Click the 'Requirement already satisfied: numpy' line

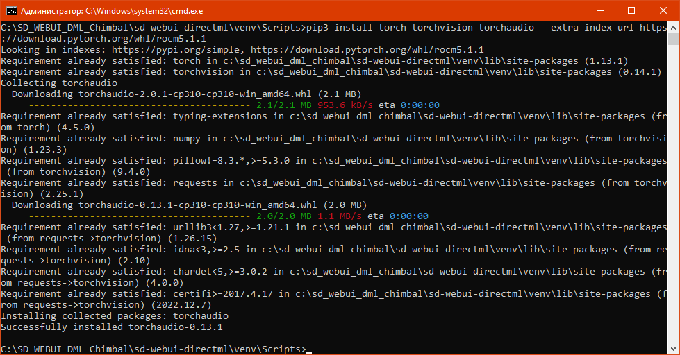(334, 144)
